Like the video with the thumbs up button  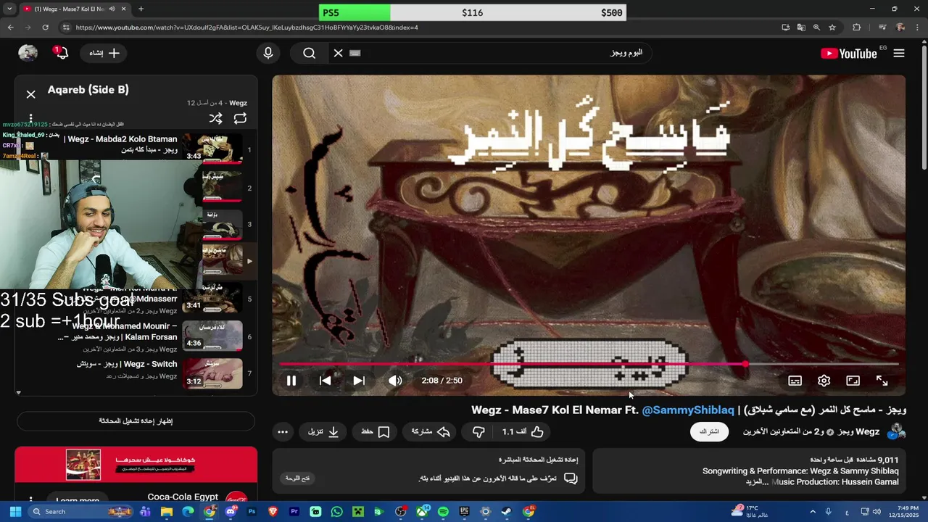coord(523,431)
